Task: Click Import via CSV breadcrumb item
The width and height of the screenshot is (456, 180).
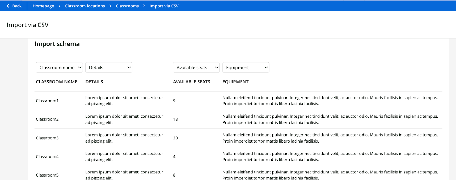Action: point(164,6)
